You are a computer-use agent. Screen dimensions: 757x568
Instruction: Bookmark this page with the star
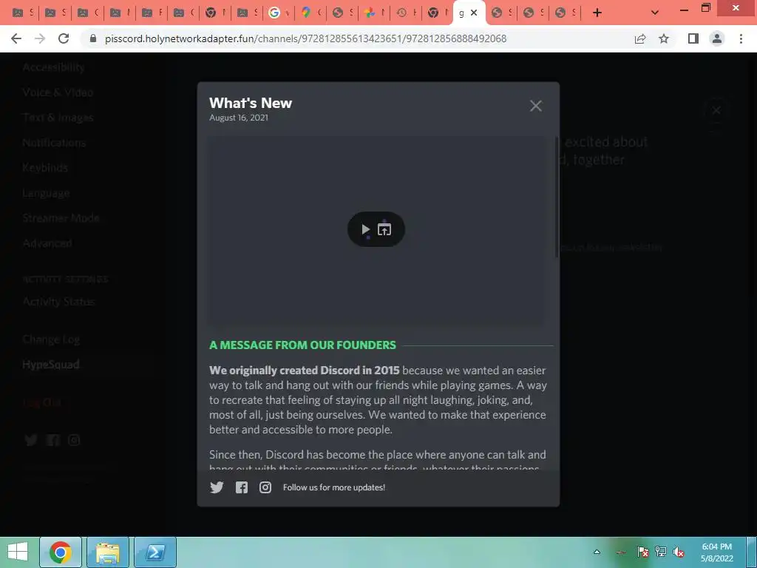(664, 38)
